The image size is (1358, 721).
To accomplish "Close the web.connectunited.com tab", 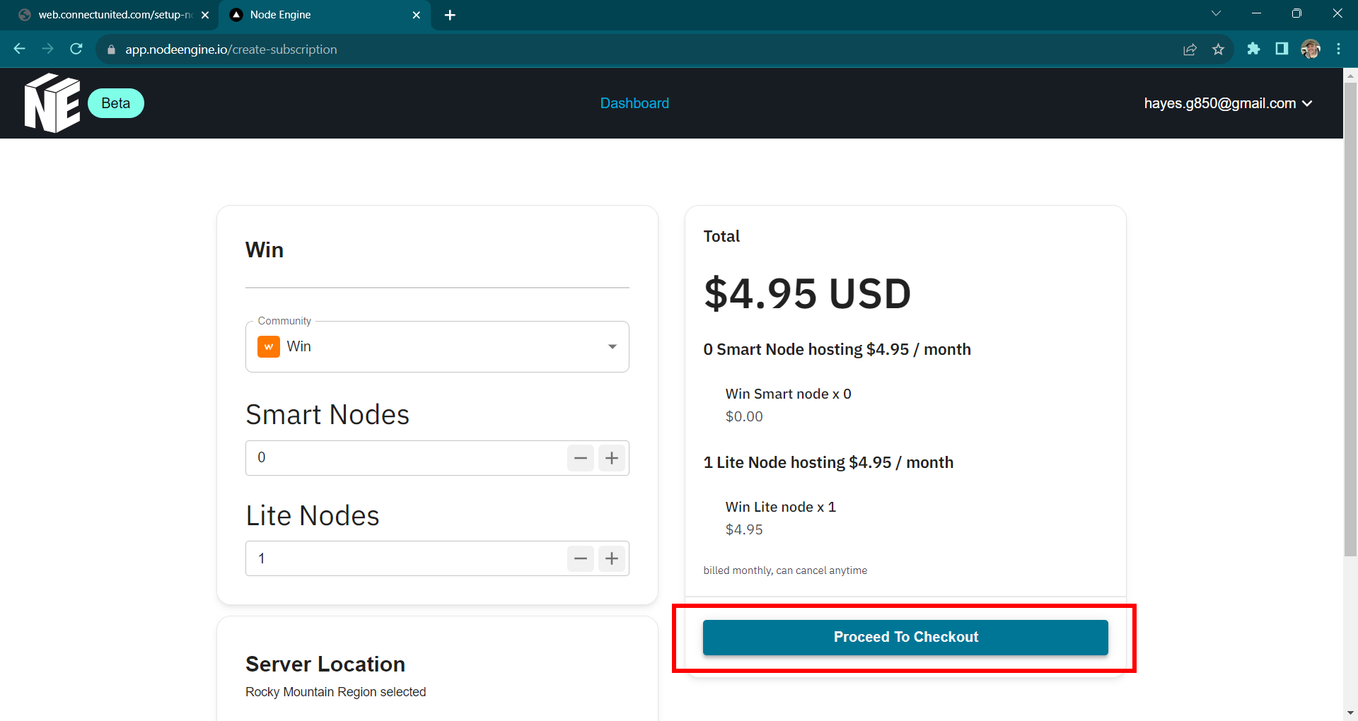I will pyautogui.click(x=205, y=15).
